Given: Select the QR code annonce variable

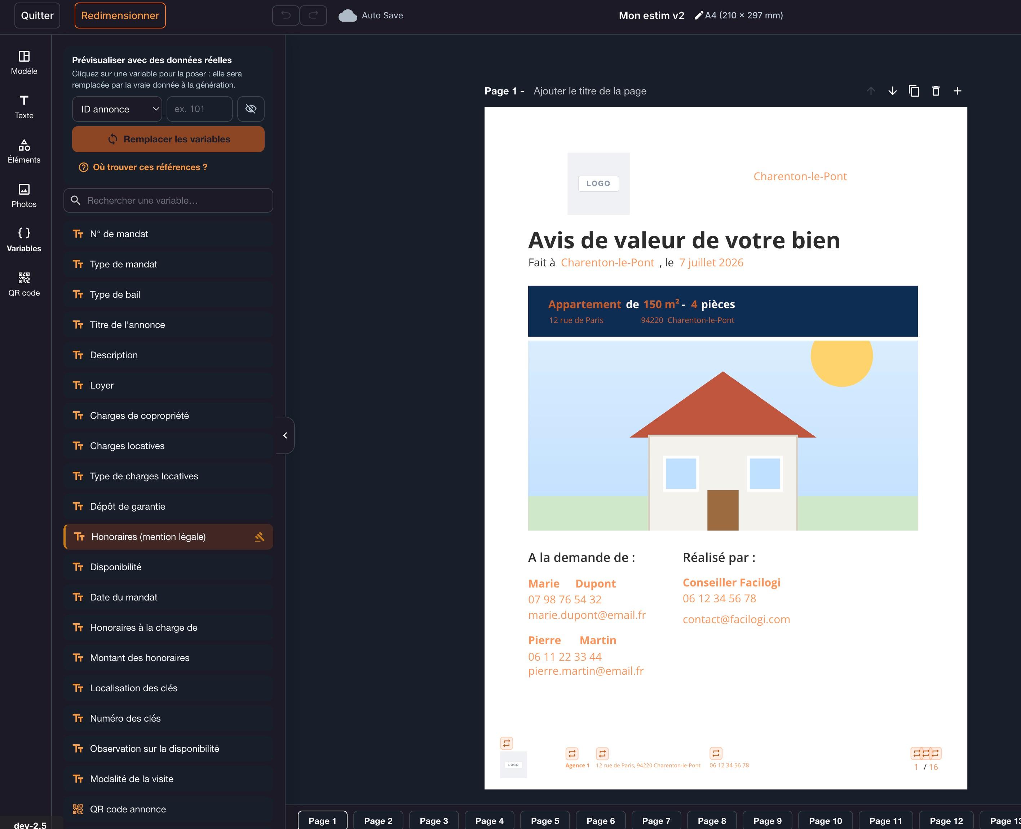Looking at the screenshot, I should click(168, 810).
